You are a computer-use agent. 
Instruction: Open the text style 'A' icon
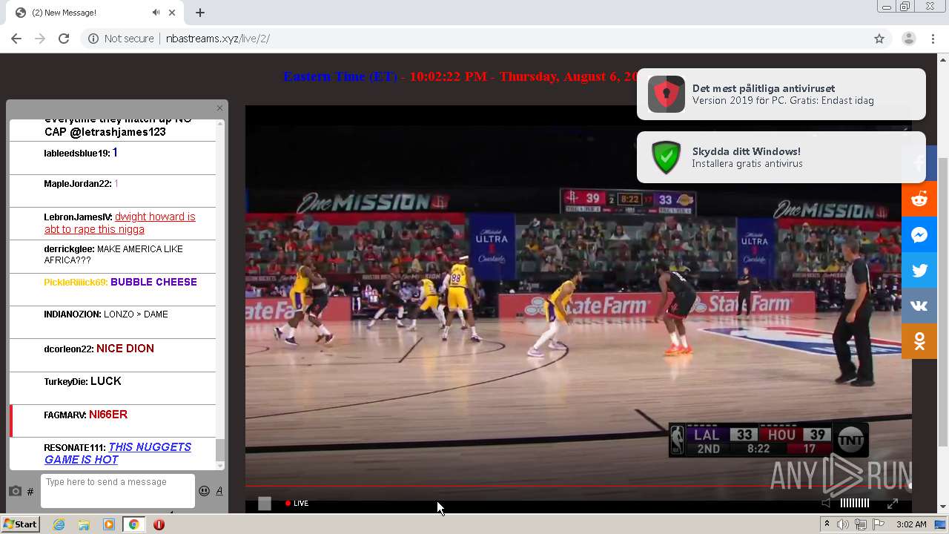219,490
